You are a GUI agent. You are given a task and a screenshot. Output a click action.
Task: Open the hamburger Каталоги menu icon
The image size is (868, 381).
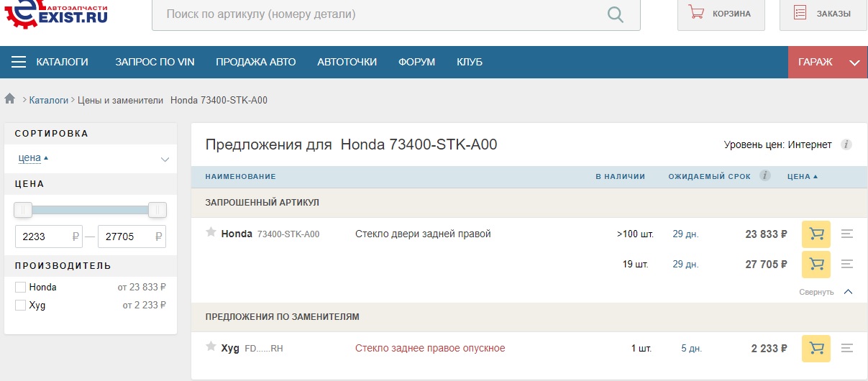point(19,63)
